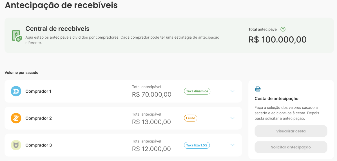Expand the Comprador 3 row chevron

(x=232, y=145)
